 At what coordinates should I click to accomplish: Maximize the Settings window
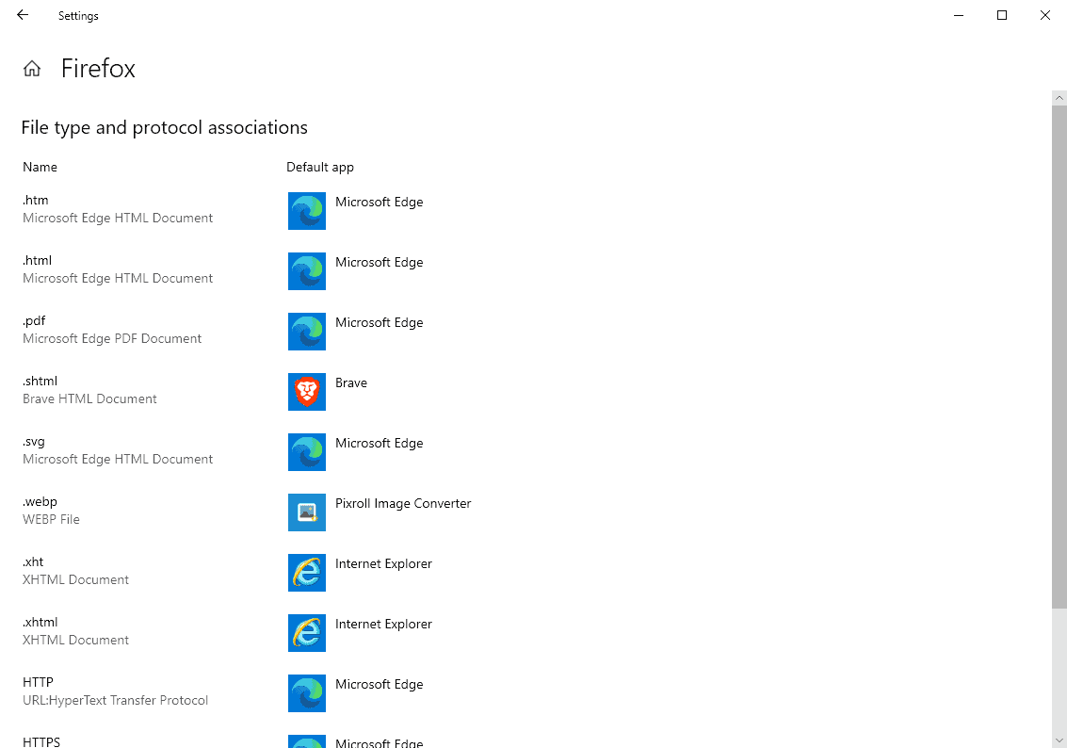click(1002, 15)
